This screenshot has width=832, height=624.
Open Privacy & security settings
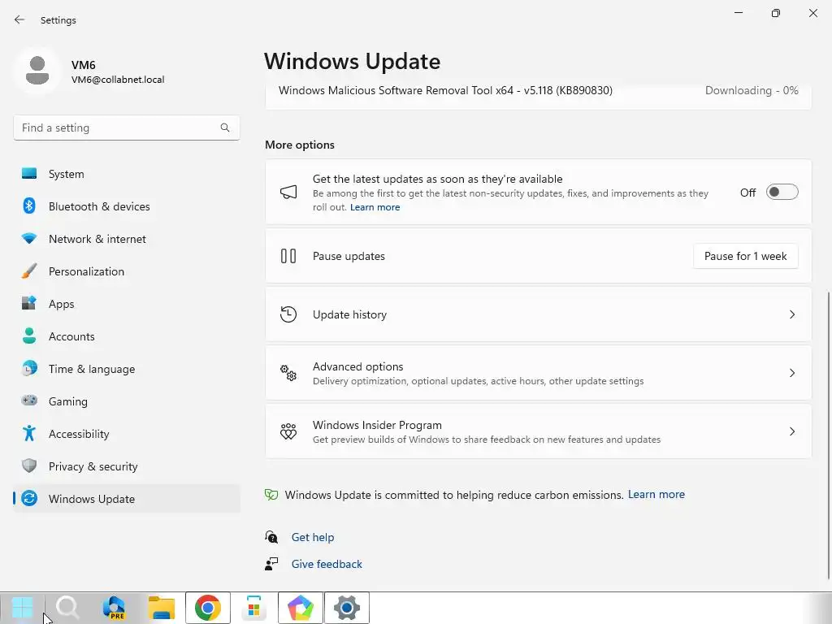point(126,466)
